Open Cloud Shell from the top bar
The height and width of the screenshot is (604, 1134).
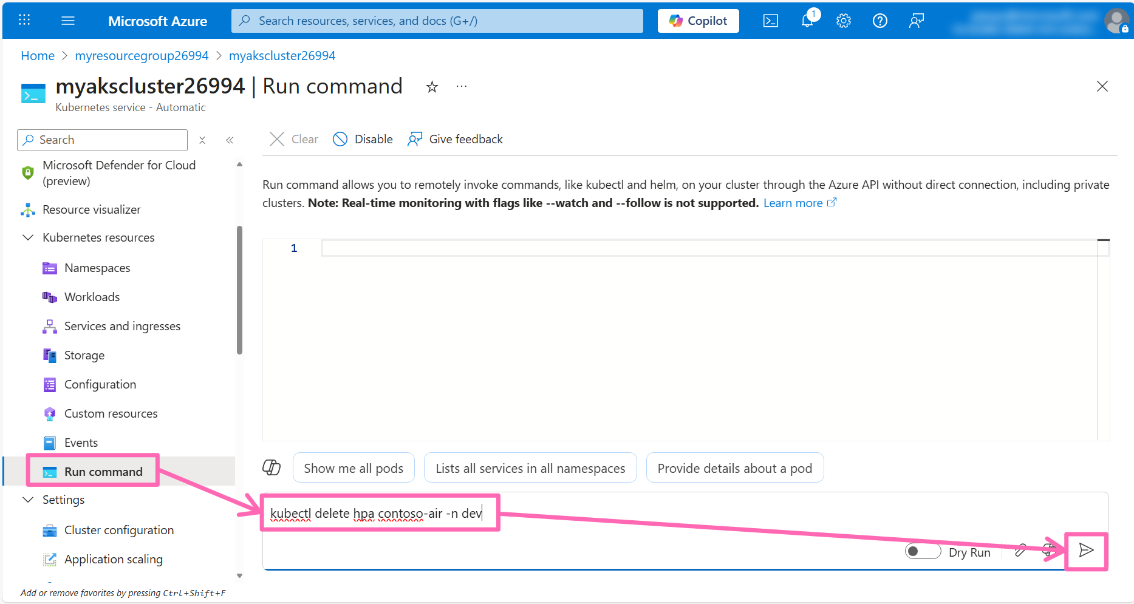click(x=771, y=21)
